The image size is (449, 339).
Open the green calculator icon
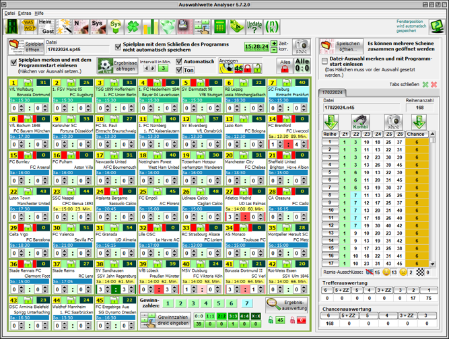click(219, 27)
